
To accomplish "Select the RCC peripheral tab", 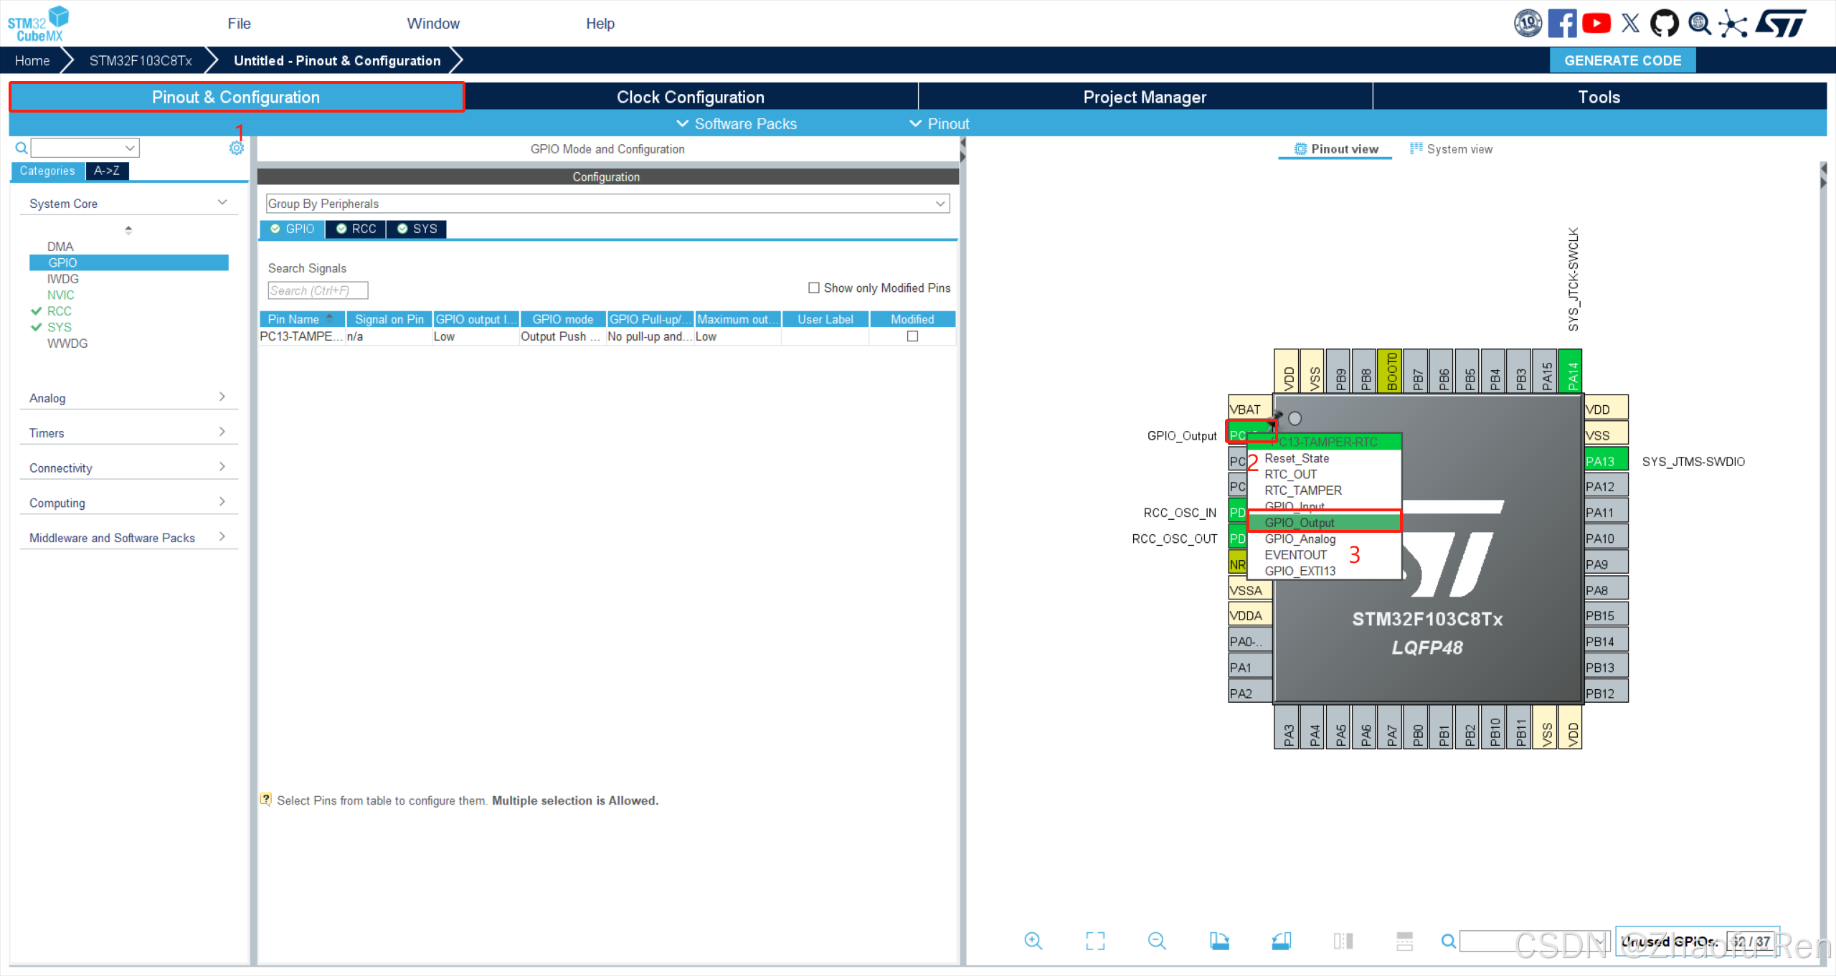I will pyautogui.click(x=356, y=229).
